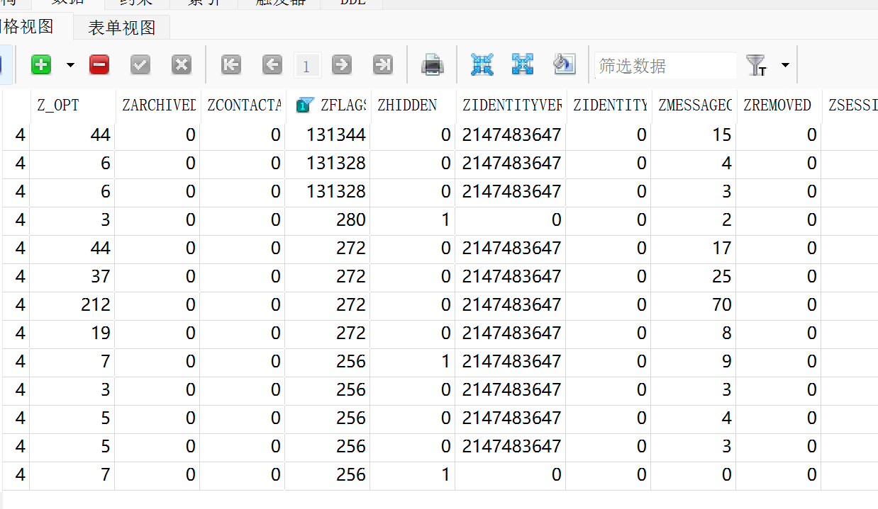Select ZCONTACTA cell in the Z_OPT 212 row

coord(243,304)
